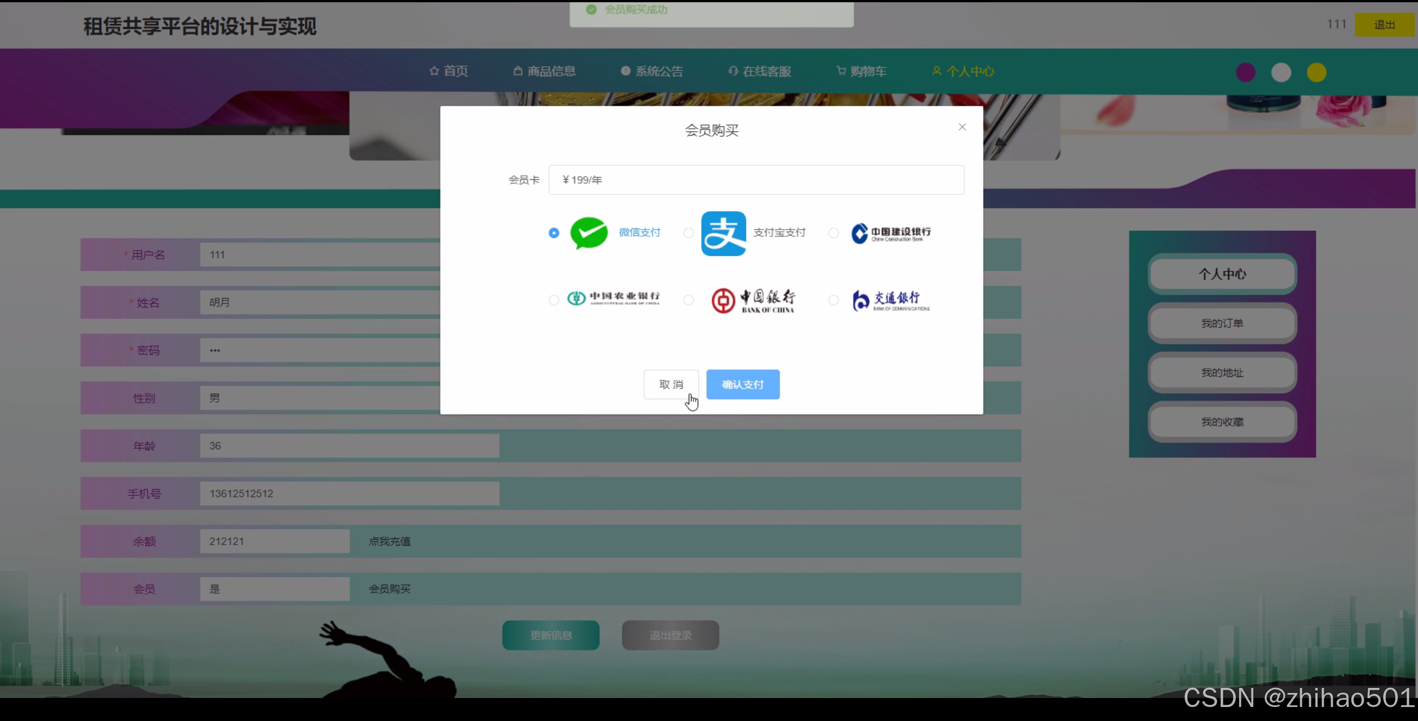This screenshot has height=721, width=1418.
Task: Click the 手机号 input field
Action: point(349,494)
